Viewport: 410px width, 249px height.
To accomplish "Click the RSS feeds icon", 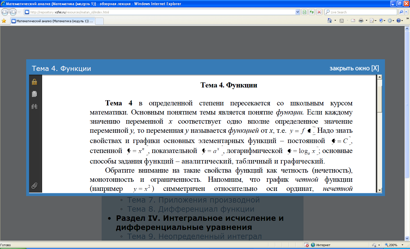I will click(342, 21).
